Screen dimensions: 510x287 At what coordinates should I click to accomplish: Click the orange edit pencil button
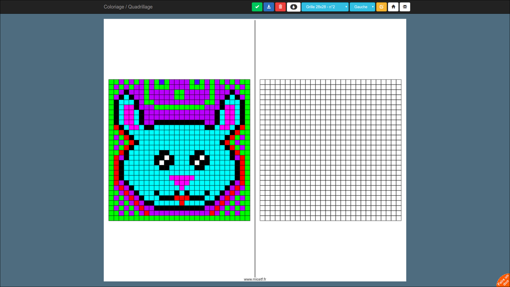(x=382, y=7)
